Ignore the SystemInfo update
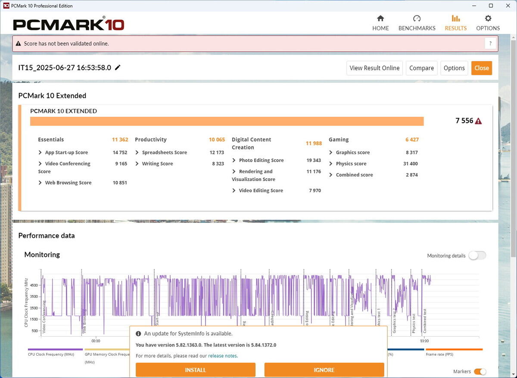Image resolution: width=517 pixels, height=378 pixels. 324,370
